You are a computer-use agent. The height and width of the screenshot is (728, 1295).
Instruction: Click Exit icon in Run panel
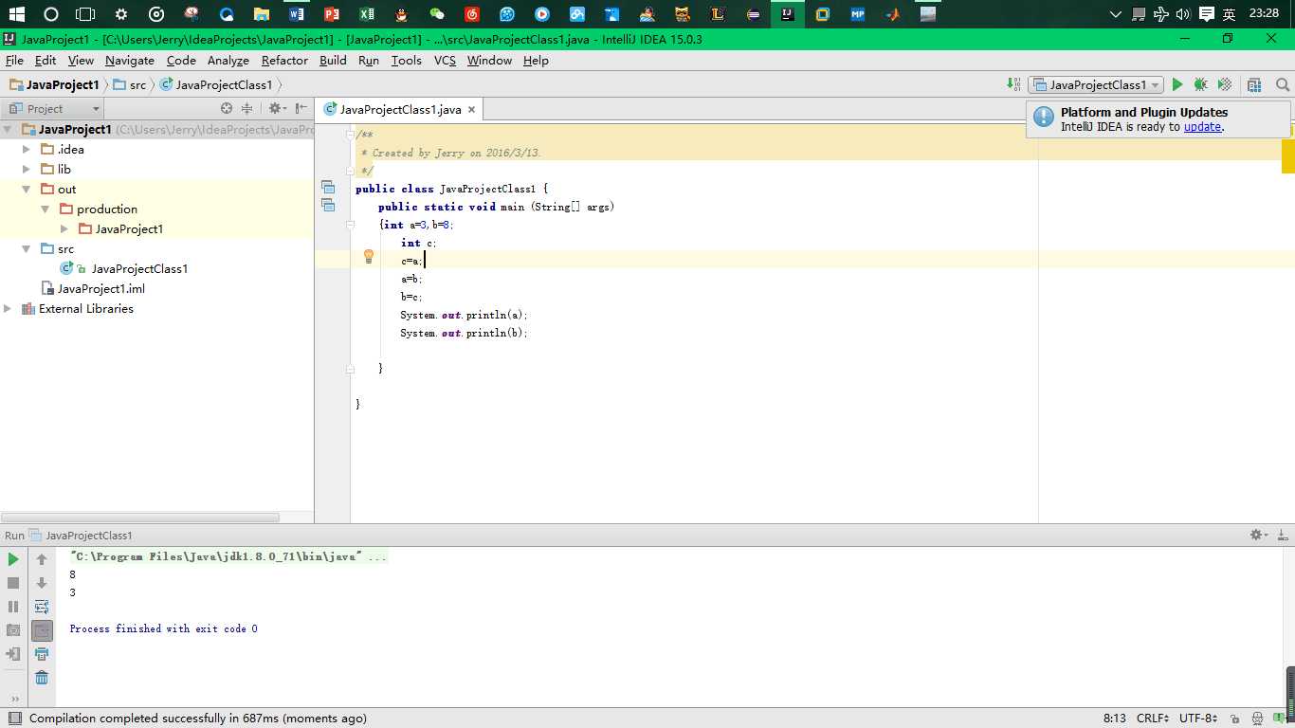click(13, 654)
